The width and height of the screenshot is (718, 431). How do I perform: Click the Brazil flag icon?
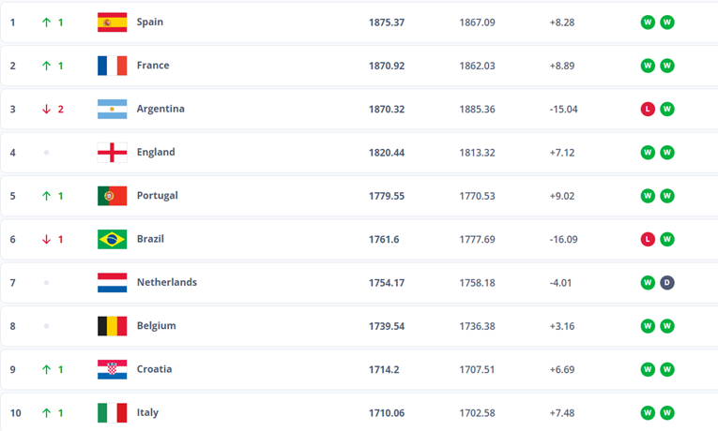(112, 239)
